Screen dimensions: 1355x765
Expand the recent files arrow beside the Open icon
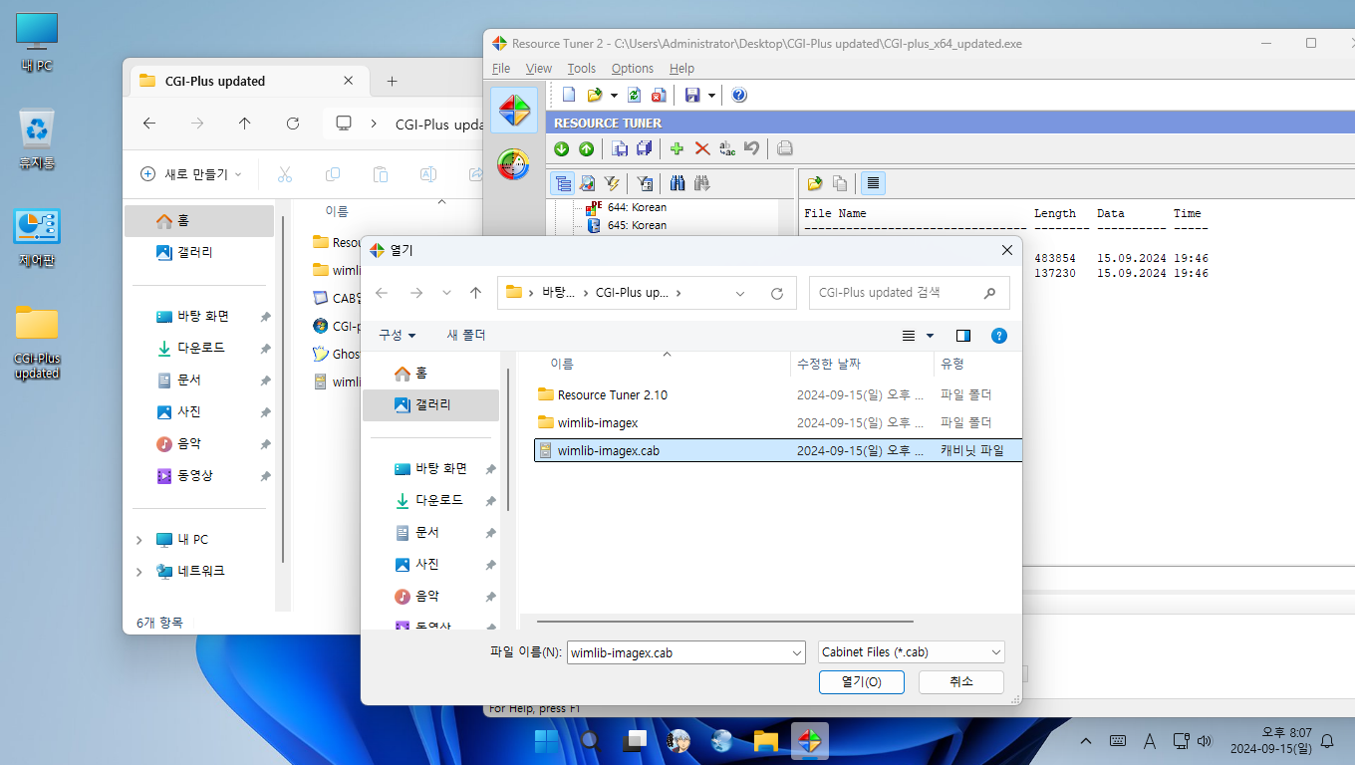(614, 96)
